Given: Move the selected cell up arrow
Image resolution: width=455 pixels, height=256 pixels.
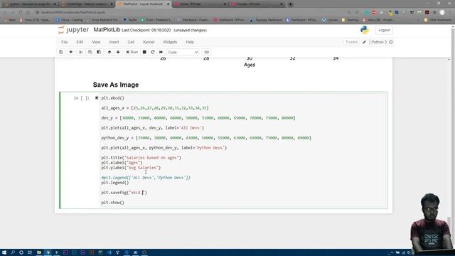Looking at the screenshot, I should [x=109, y=52].
